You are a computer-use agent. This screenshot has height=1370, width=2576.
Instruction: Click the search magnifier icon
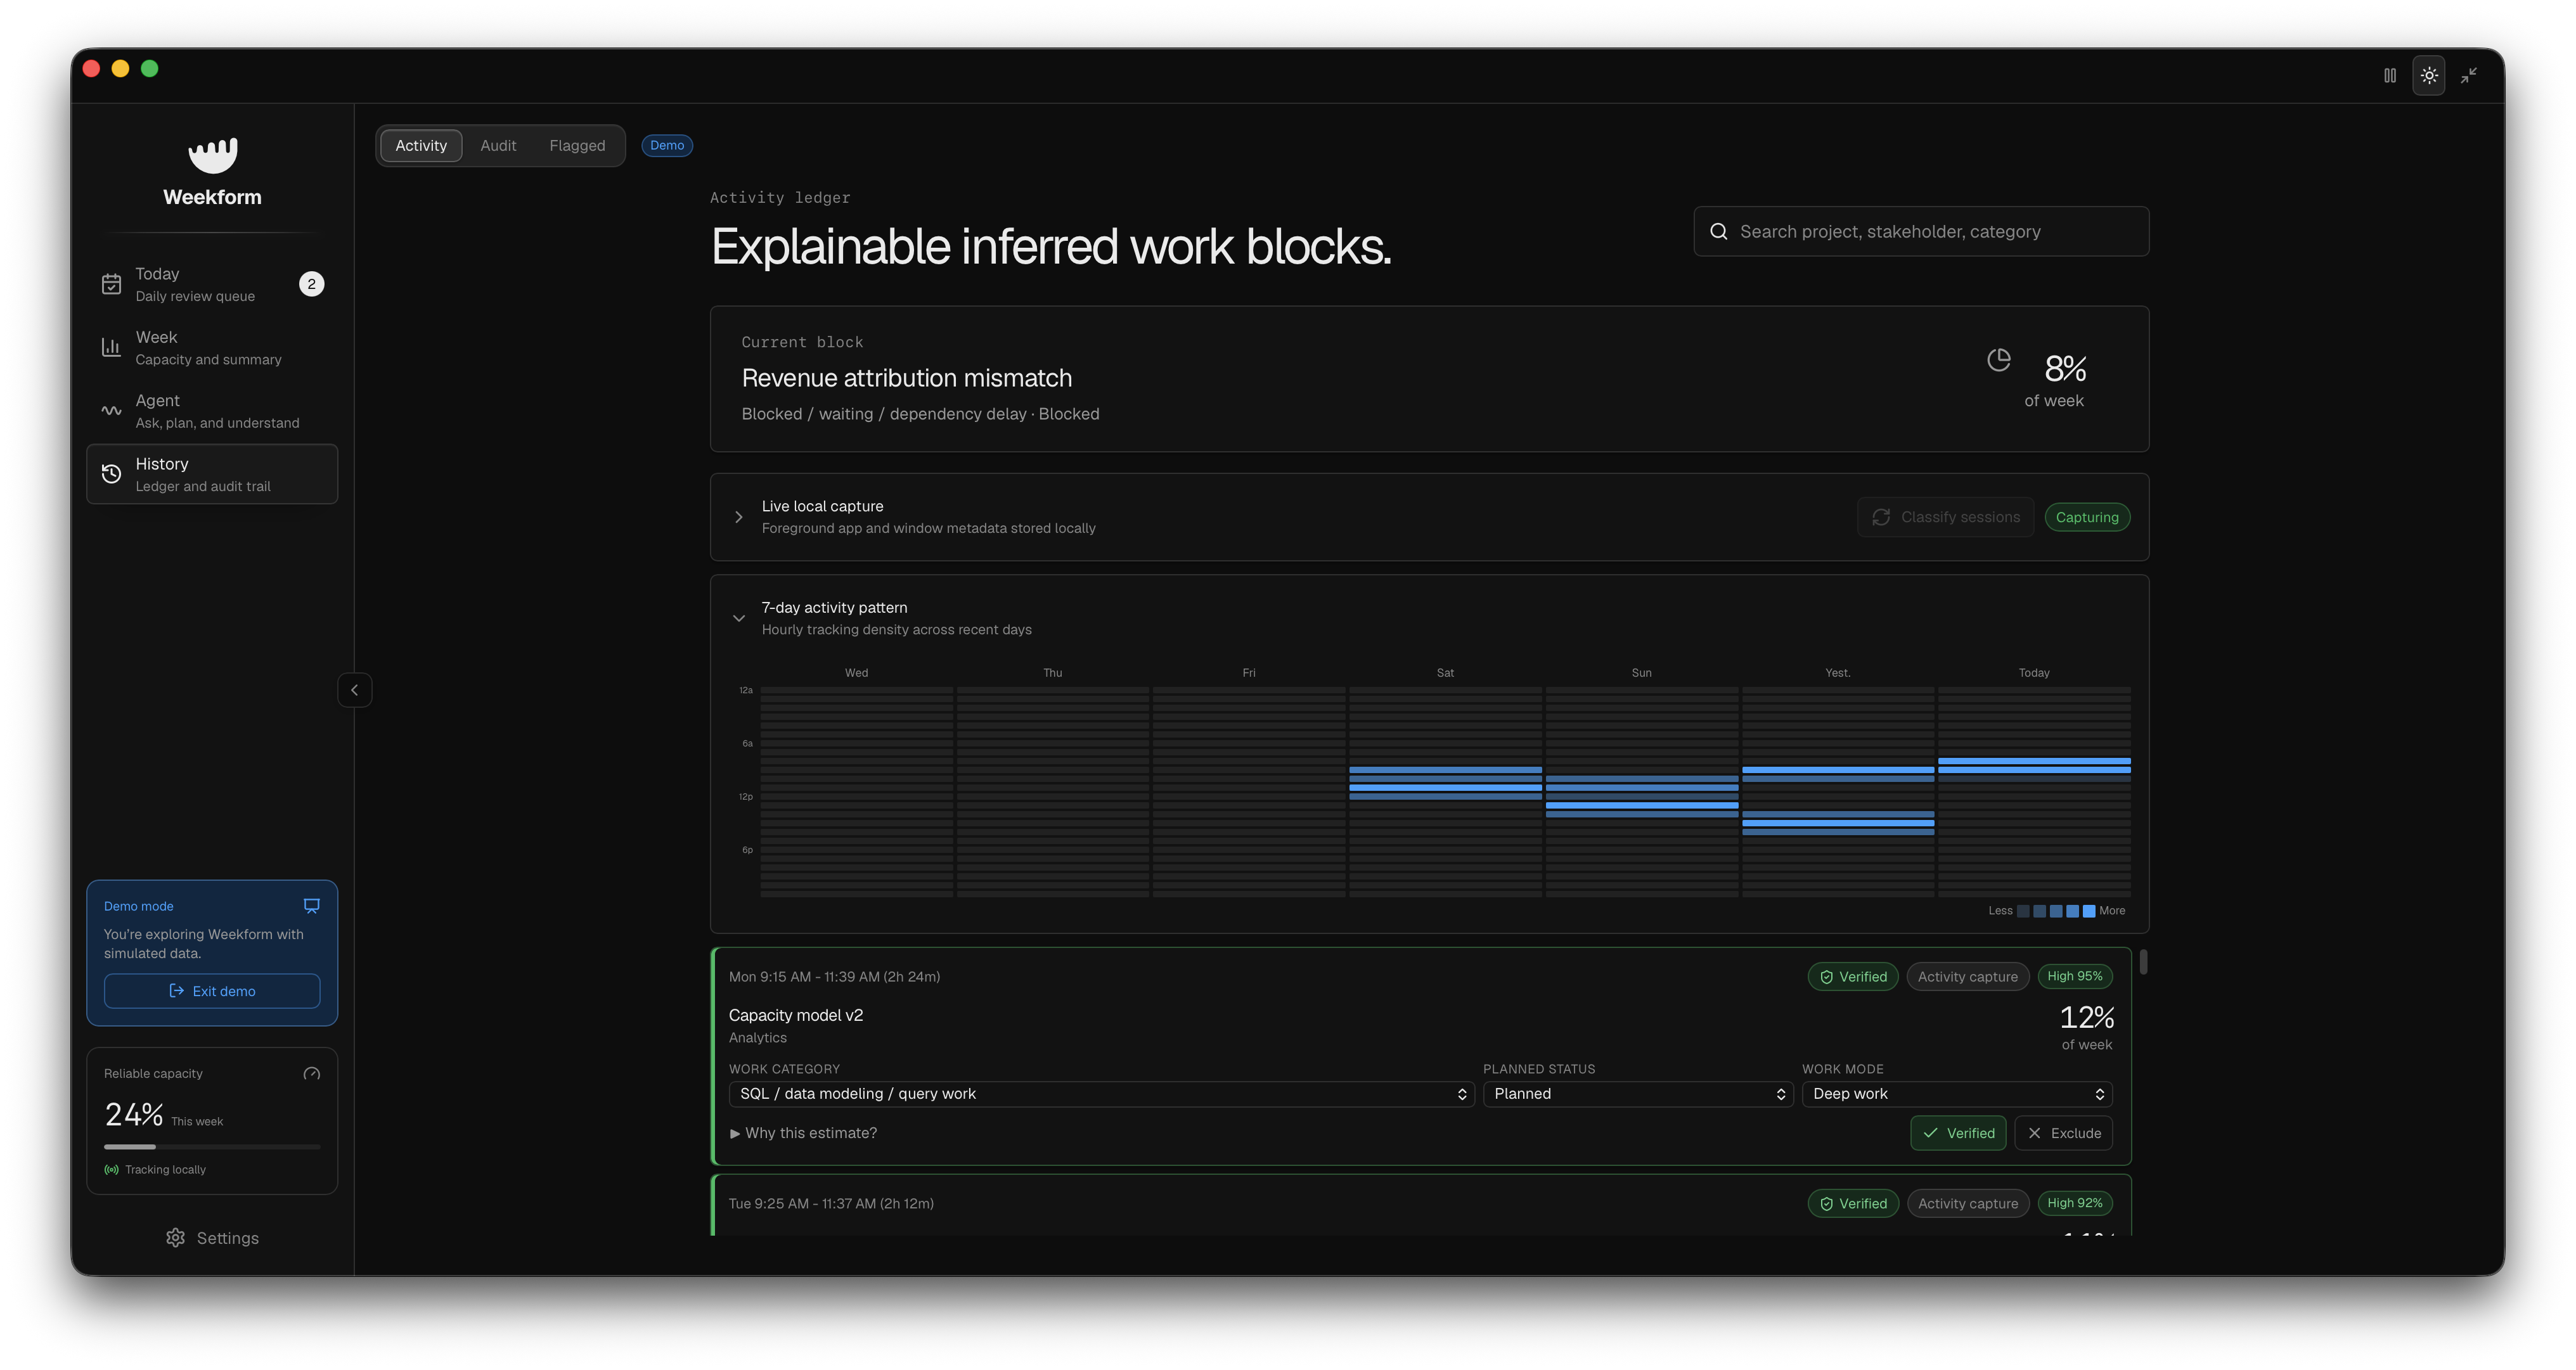[1719, 231]
